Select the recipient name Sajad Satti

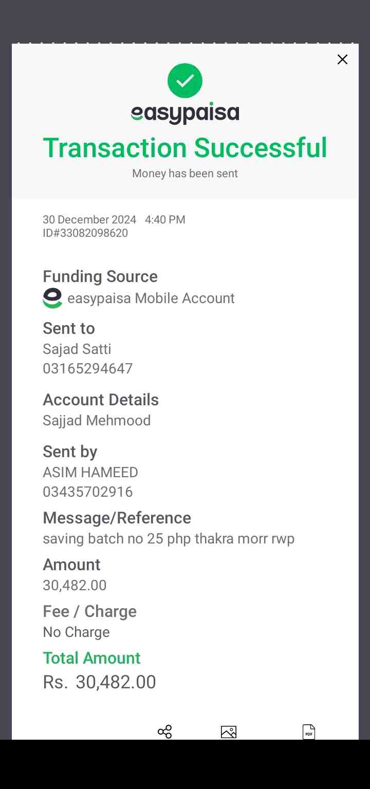[x=77, y=349]
